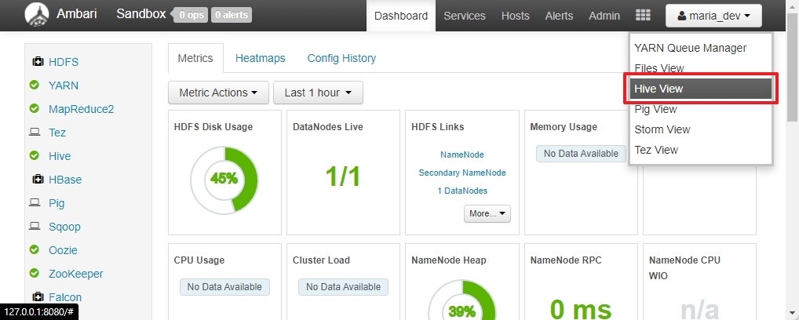Open the Sqoop service link
799x320 pixels.
[64, 227]
